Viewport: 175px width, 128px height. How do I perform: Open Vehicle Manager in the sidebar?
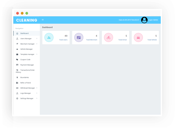27,49
